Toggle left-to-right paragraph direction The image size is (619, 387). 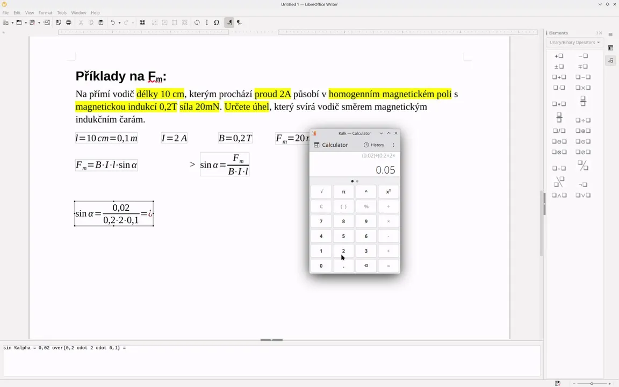click(x=229, y=23)
